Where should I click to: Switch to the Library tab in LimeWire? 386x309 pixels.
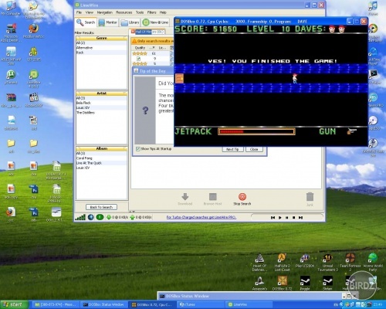coord(130,22)
